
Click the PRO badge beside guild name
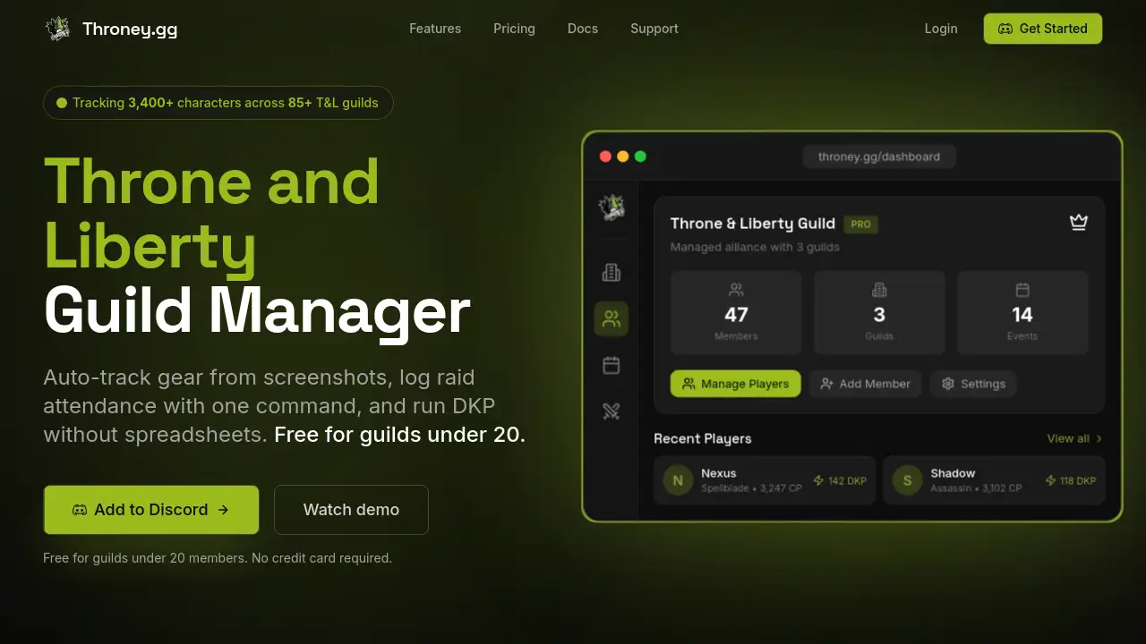(x=860, y=225)
